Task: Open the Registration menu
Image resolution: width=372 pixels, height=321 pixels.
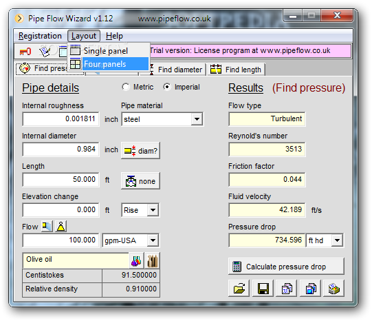Action: tap(40, 36)
